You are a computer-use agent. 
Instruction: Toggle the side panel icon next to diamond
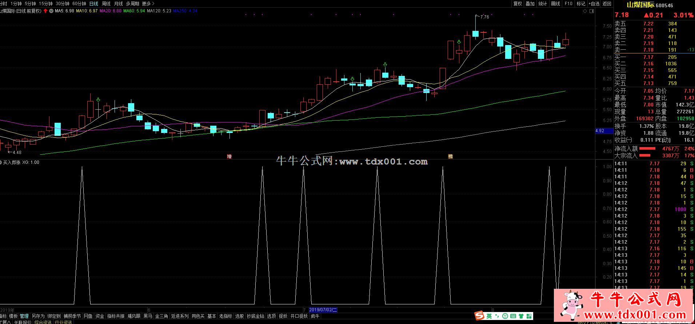[x=592, y=11]
